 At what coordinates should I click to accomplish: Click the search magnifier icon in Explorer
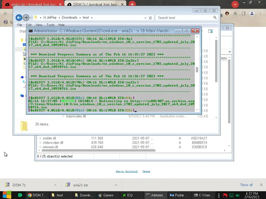tap(215, 17)
